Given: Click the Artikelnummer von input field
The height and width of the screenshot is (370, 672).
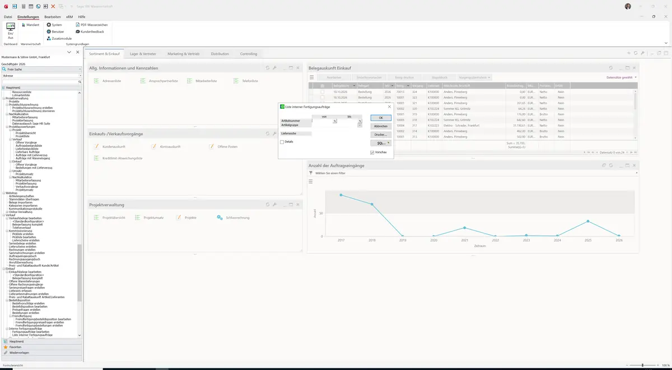Looking at the screenshot, I should pyautogui.click(x=323, y=121).
